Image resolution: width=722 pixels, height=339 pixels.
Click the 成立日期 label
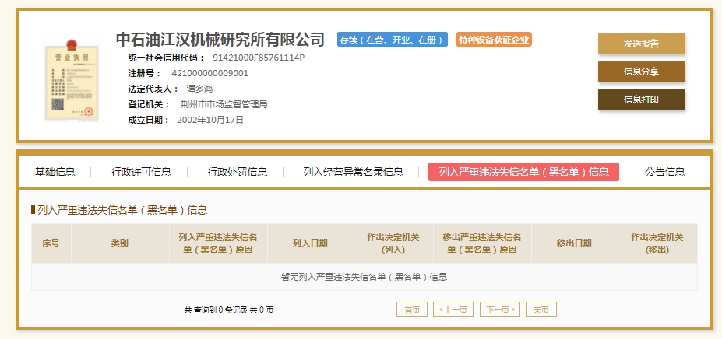click(149, 120)
